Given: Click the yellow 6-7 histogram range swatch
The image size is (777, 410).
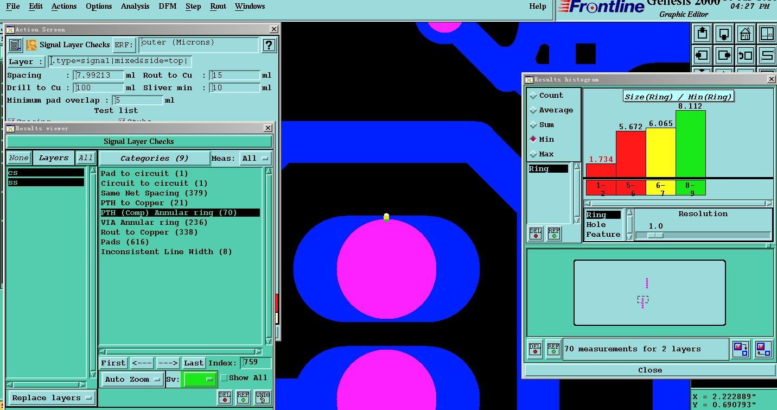Looking at the screenshot, I should 661,188.
